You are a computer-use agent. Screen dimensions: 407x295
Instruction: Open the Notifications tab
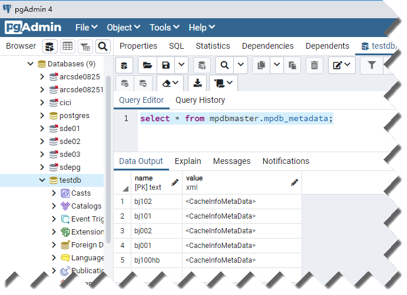[x=286, y=162]
